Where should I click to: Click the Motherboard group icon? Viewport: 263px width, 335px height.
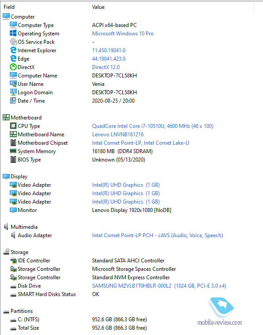6,117
